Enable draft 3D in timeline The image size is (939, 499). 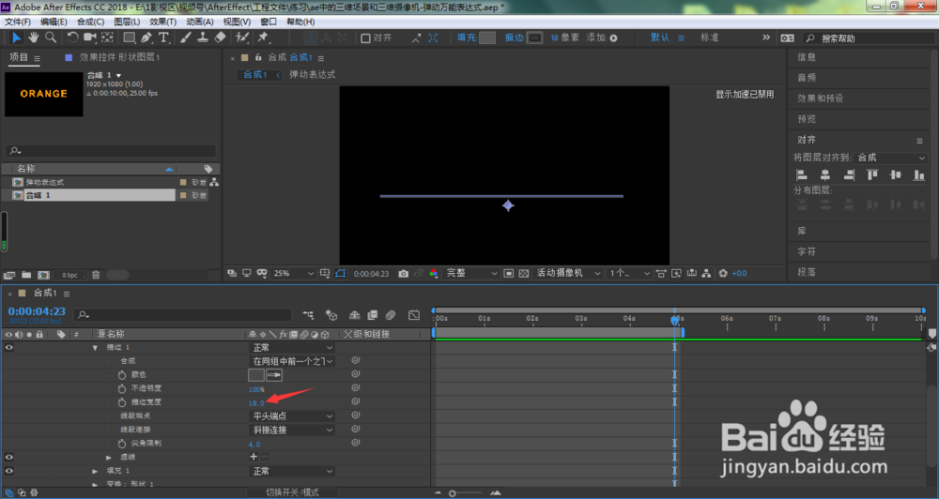tap(331, 315)
